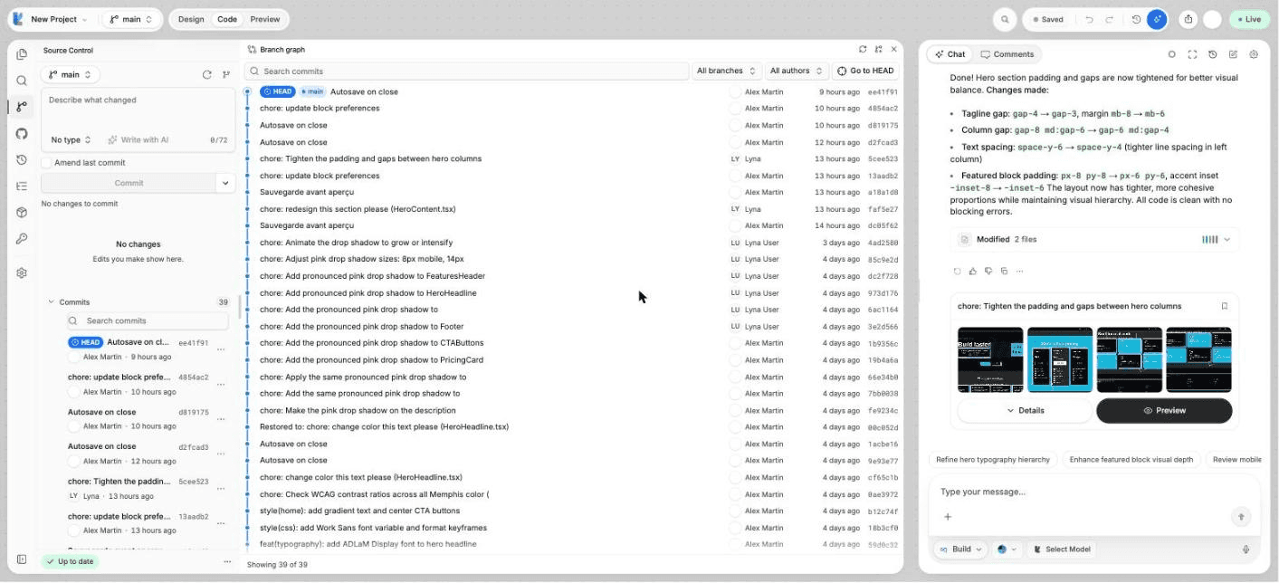Screen dimensions: 1279x583
Task: Click the fullscreen icon in chat header
Action: tap(1192, 54)
